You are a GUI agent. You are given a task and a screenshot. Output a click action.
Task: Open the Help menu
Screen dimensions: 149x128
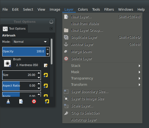click(141, 10)
